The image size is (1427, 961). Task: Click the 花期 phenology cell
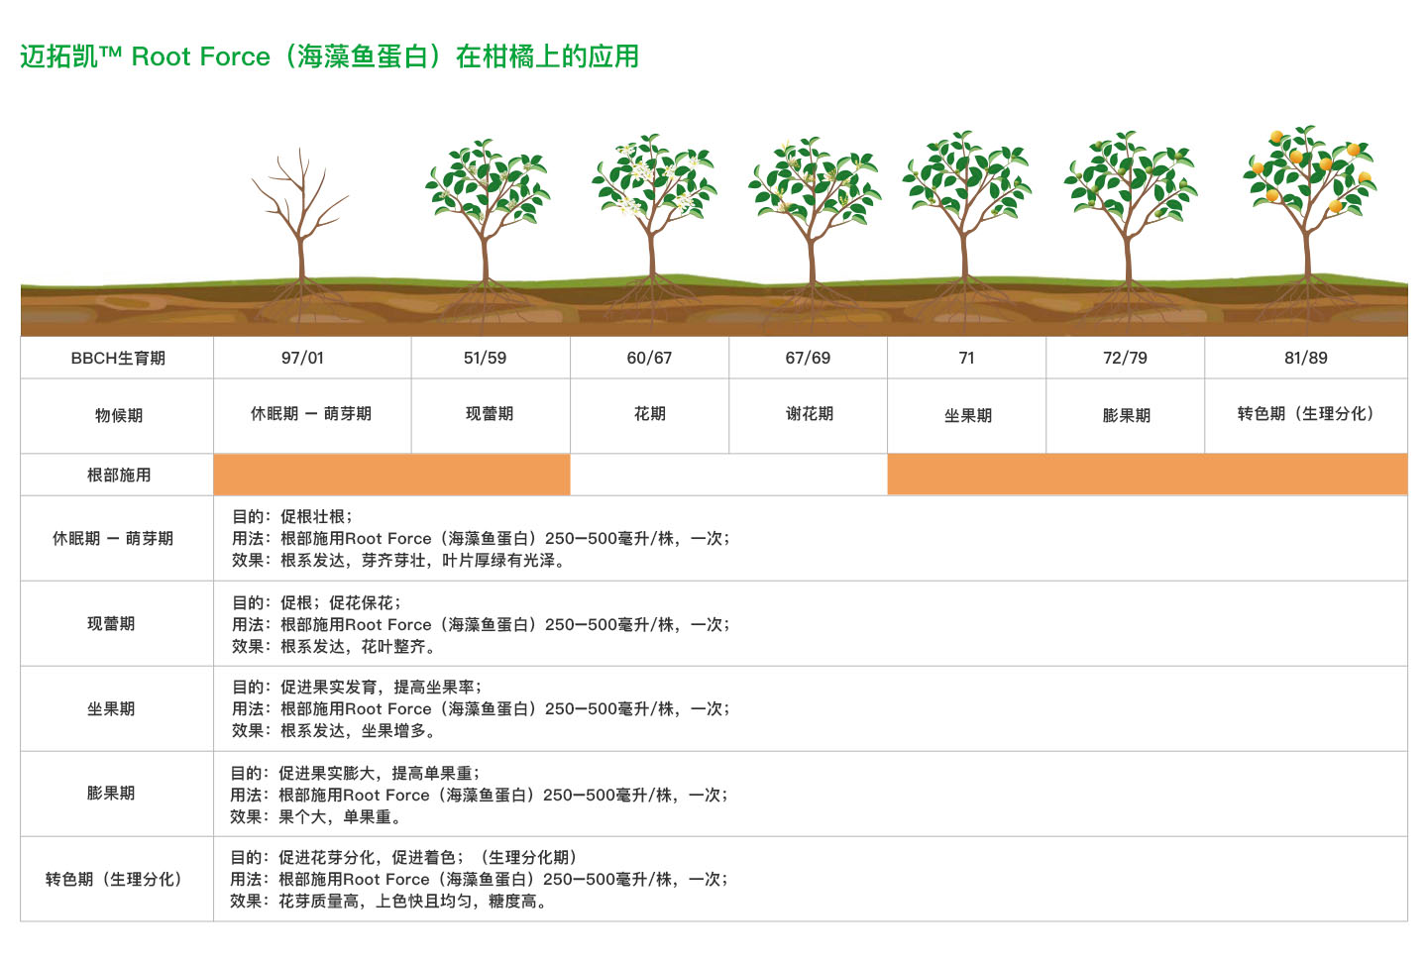coord(649,414)
